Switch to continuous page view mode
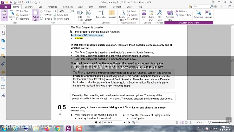 [x=182, y=122]
